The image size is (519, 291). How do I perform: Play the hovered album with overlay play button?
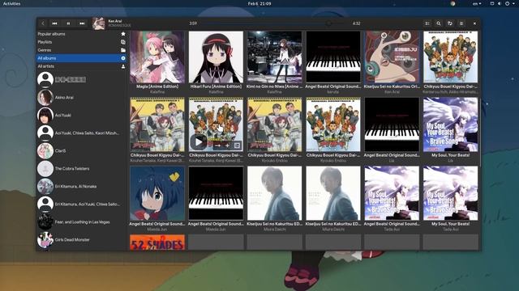click(x=198, y=142)
